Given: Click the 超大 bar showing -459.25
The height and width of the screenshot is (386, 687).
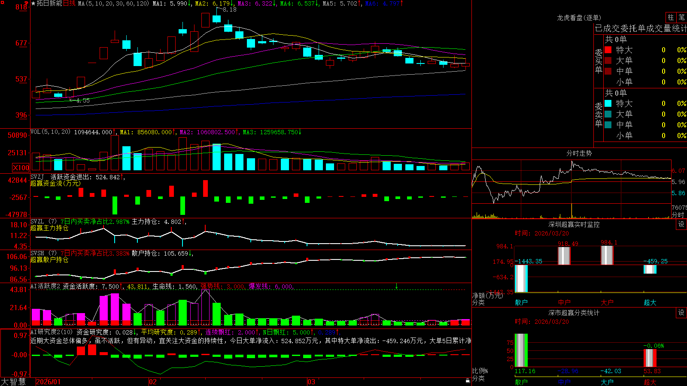Looking at the screenshot, I should 650,269.
